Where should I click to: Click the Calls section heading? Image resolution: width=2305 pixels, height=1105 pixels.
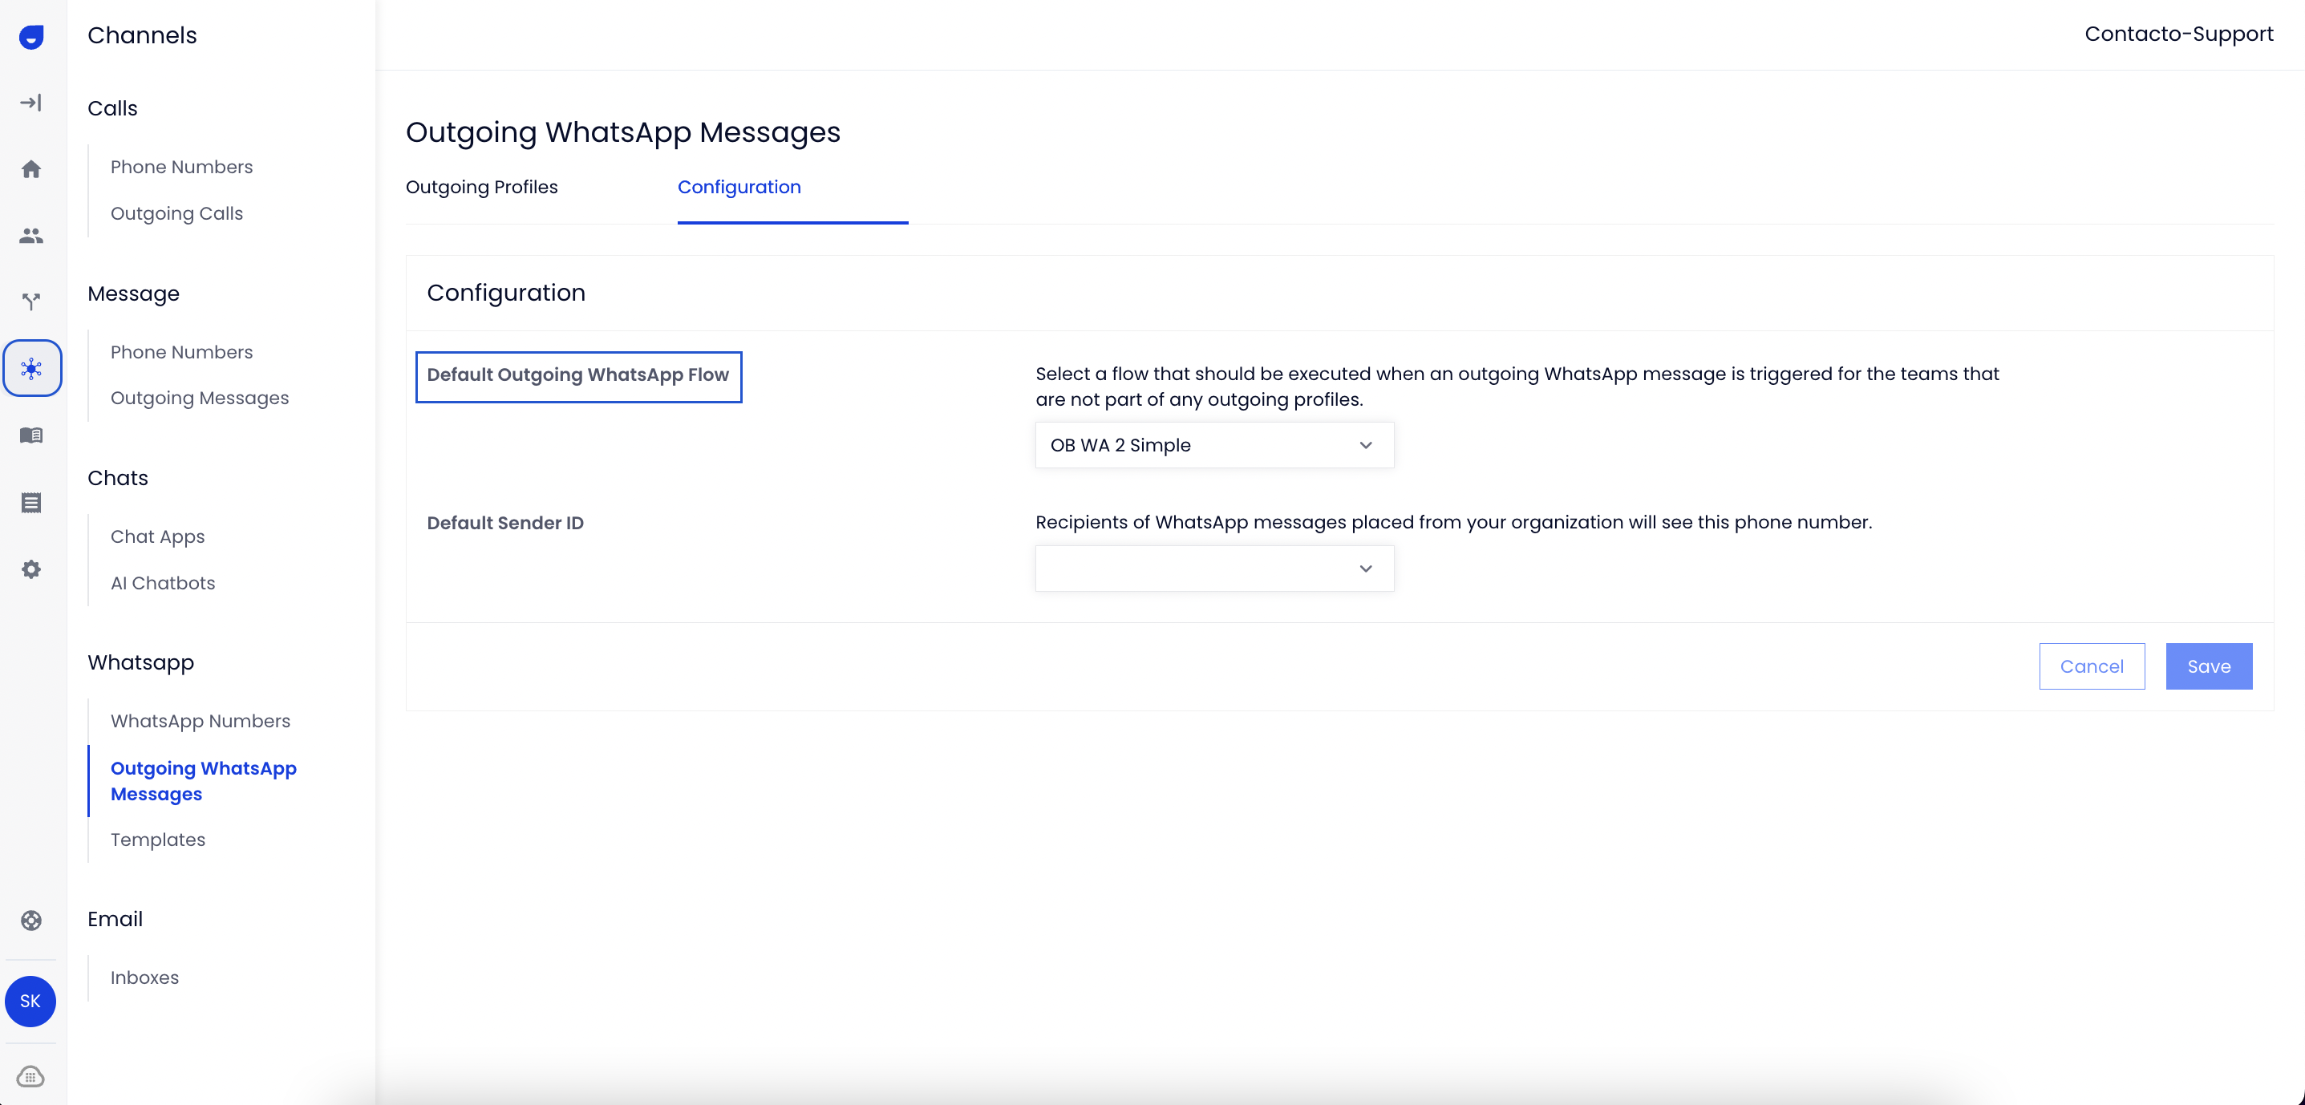(113, 108)
